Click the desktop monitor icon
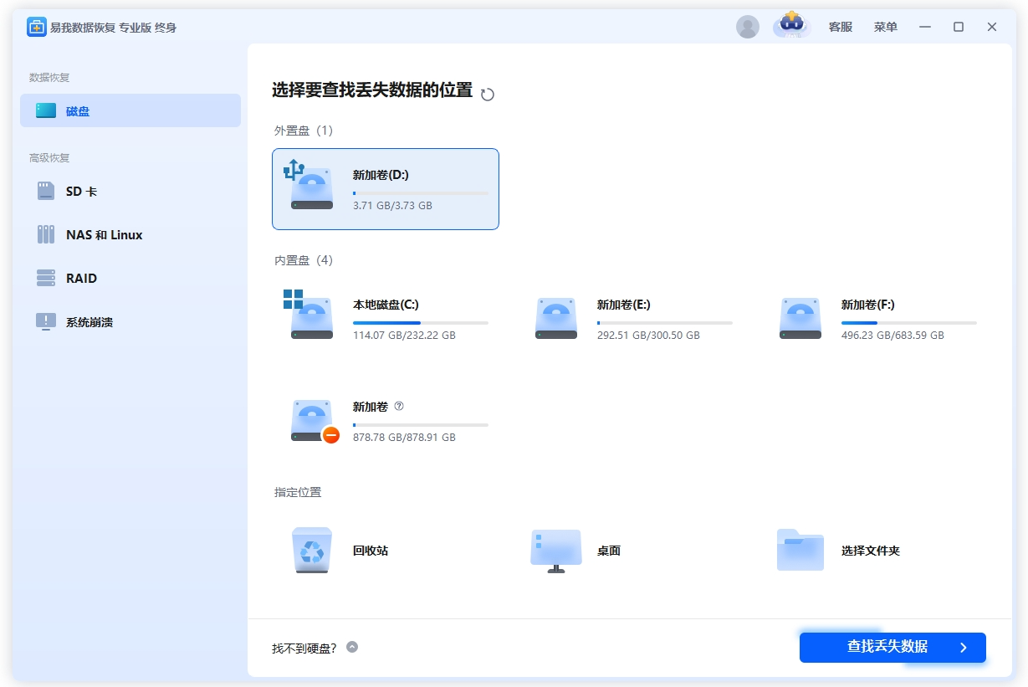This screenshot has height=687, width=1028. click(556, 551)
